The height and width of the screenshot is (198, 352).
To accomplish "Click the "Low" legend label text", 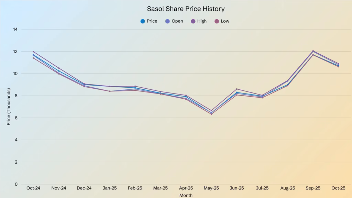I will coord(225,21).
